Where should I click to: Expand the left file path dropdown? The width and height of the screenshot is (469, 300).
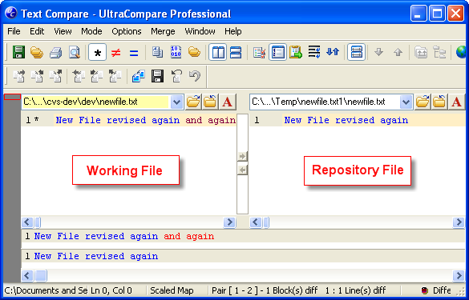176,102
